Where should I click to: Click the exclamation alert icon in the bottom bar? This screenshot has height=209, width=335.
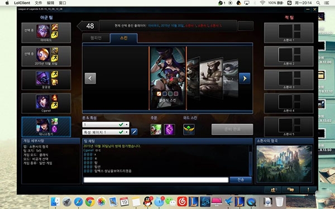point(308,189)
